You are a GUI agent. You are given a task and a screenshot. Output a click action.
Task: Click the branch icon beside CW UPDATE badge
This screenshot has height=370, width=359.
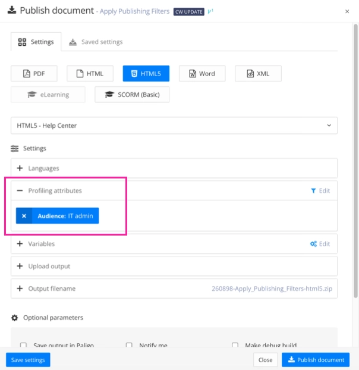[210, 11]
